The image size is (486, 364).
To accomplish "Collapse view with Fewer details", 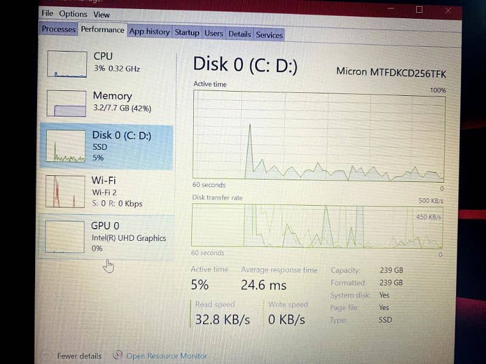I will click(x=80, y=356).
